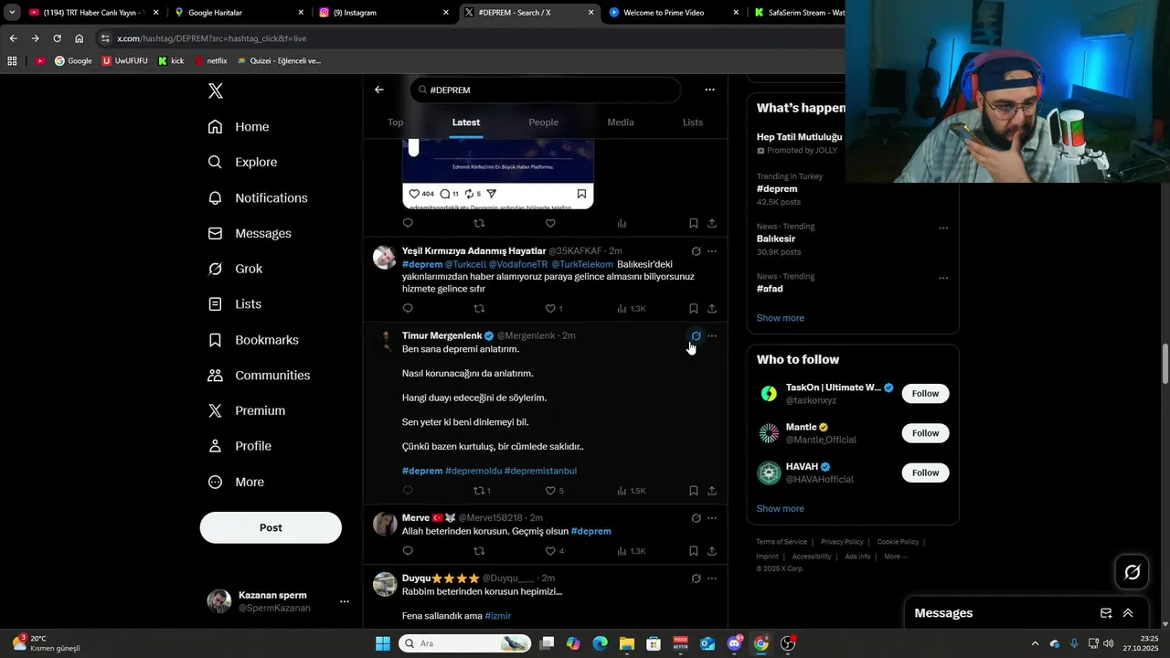This screenshot has width=1170, height=658.
Task: Click the #DEPREM search field
Action: (x=546, y=90)
